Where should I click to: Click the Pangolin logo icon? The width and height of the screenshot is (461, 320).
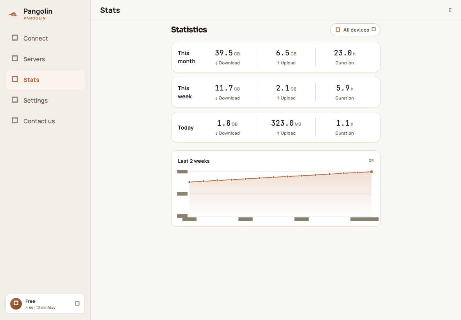tap(13, 14)
